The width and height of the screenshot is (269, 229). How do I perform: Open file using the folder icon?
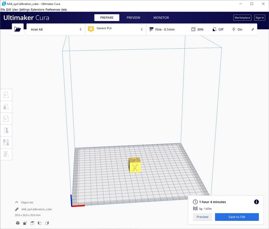(x=17, y=29)
